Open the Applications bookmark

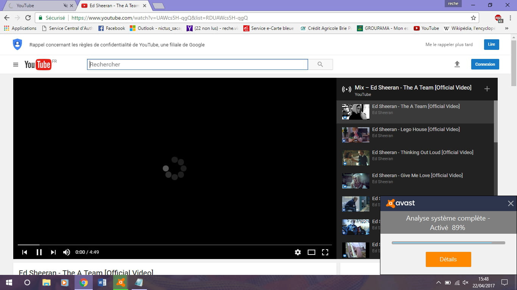tap(20, 28)
